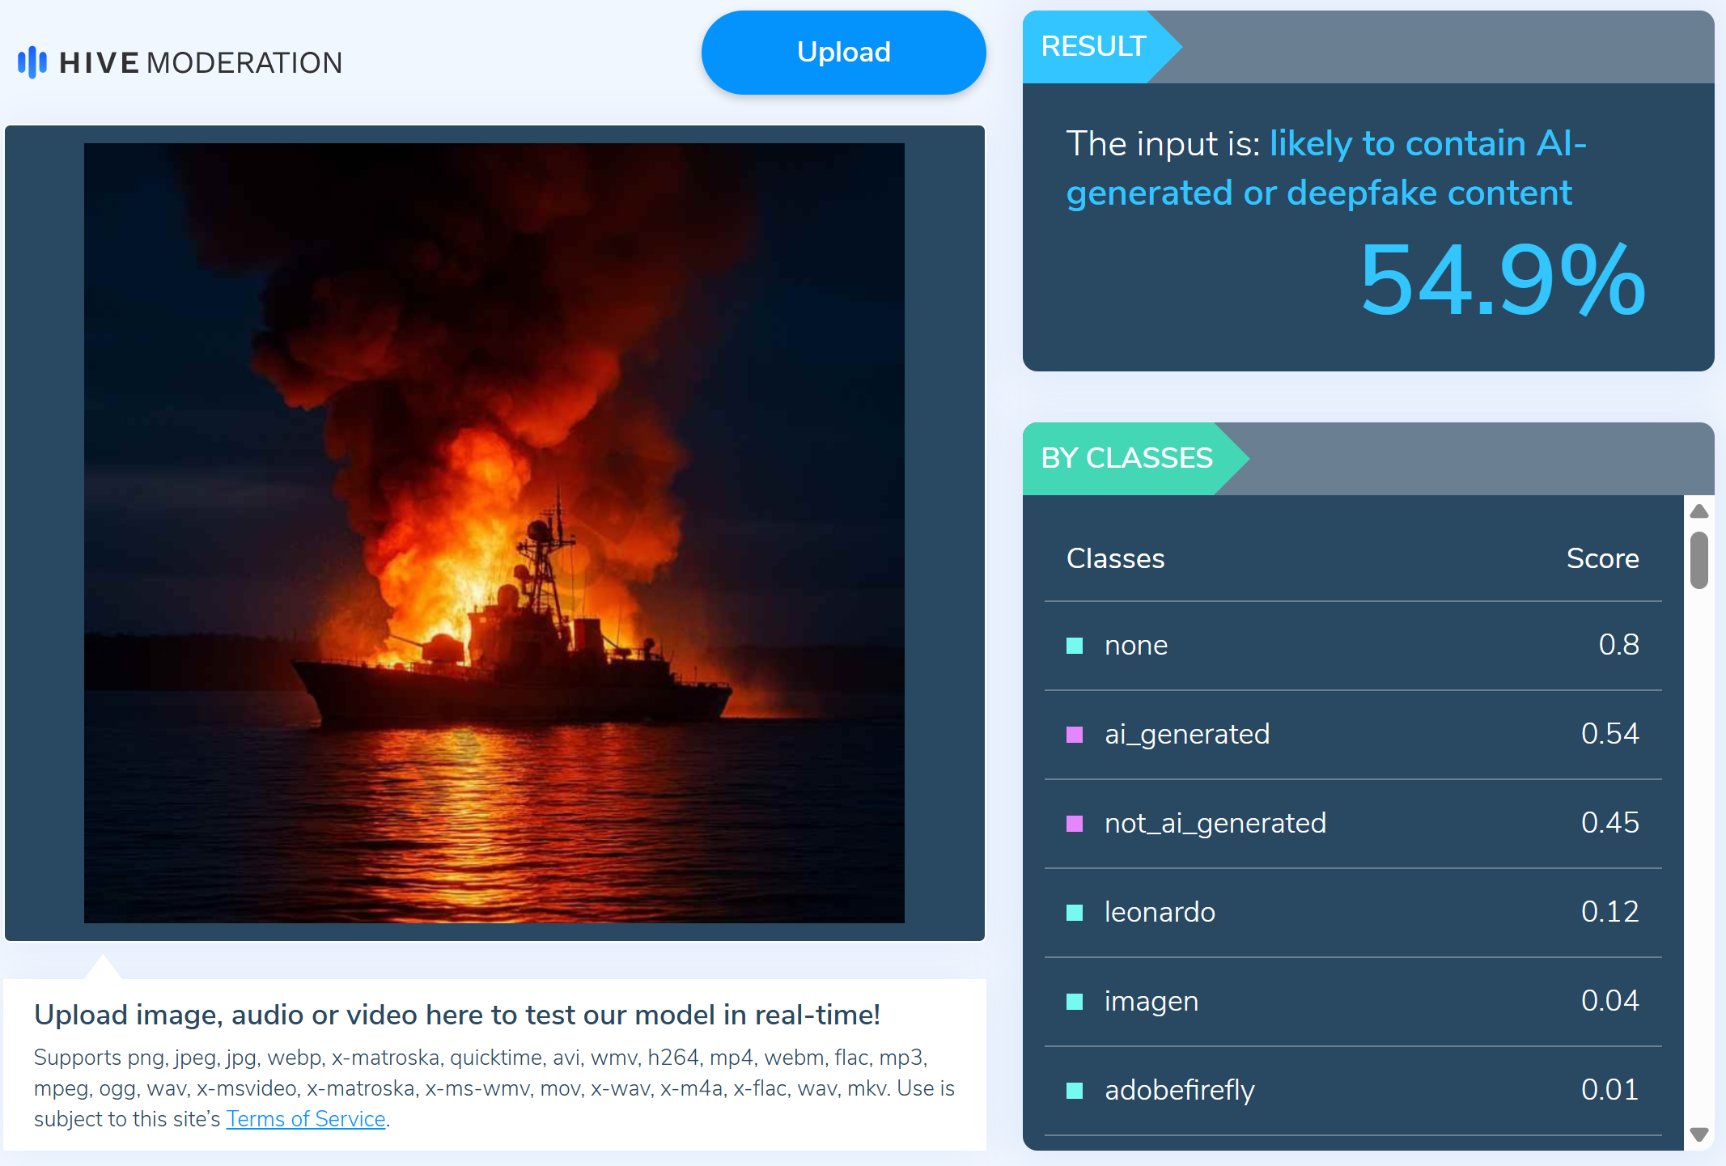This screenshot has width=1726, height=1166.
Task: Click the pink swatch beside ai_generated
Action: [x=1075, y=735]
